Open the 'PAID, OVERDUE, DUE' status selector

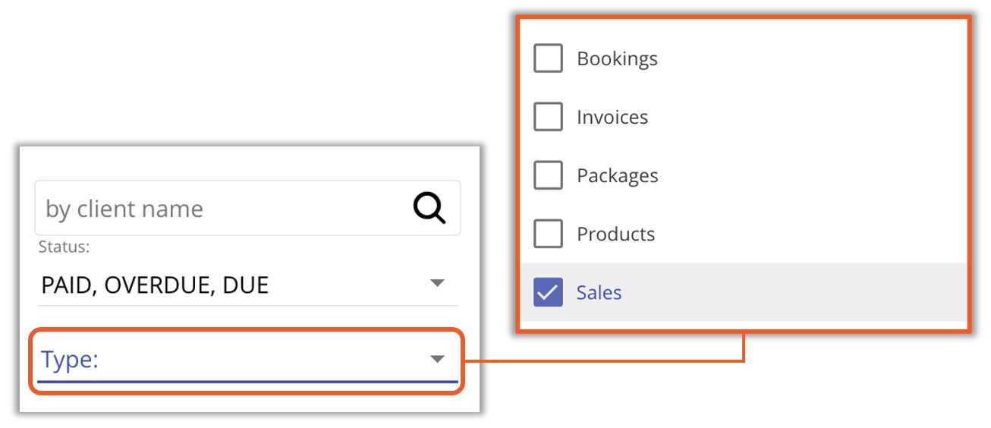pyautogui.click(x=156, y=285)
